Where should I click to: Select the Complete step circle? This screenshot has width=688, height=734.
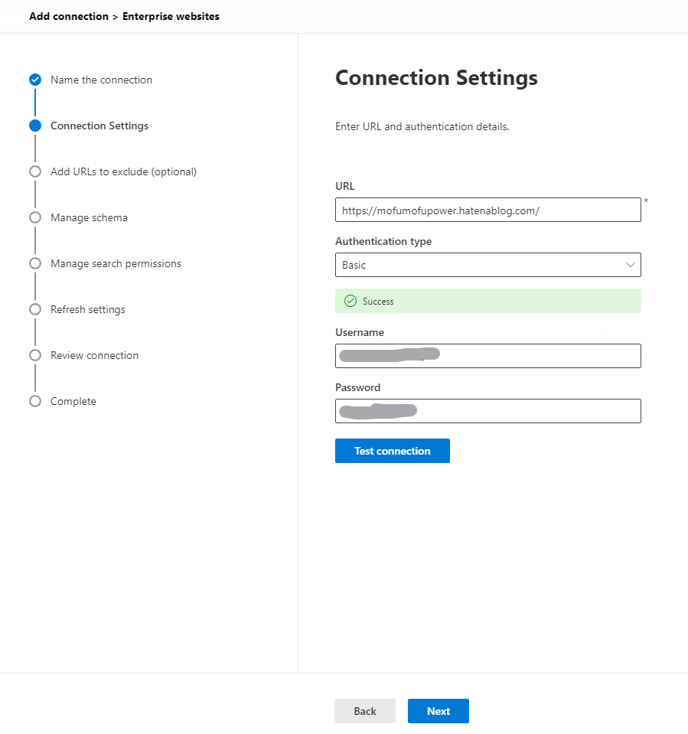[x=35, y=401]
